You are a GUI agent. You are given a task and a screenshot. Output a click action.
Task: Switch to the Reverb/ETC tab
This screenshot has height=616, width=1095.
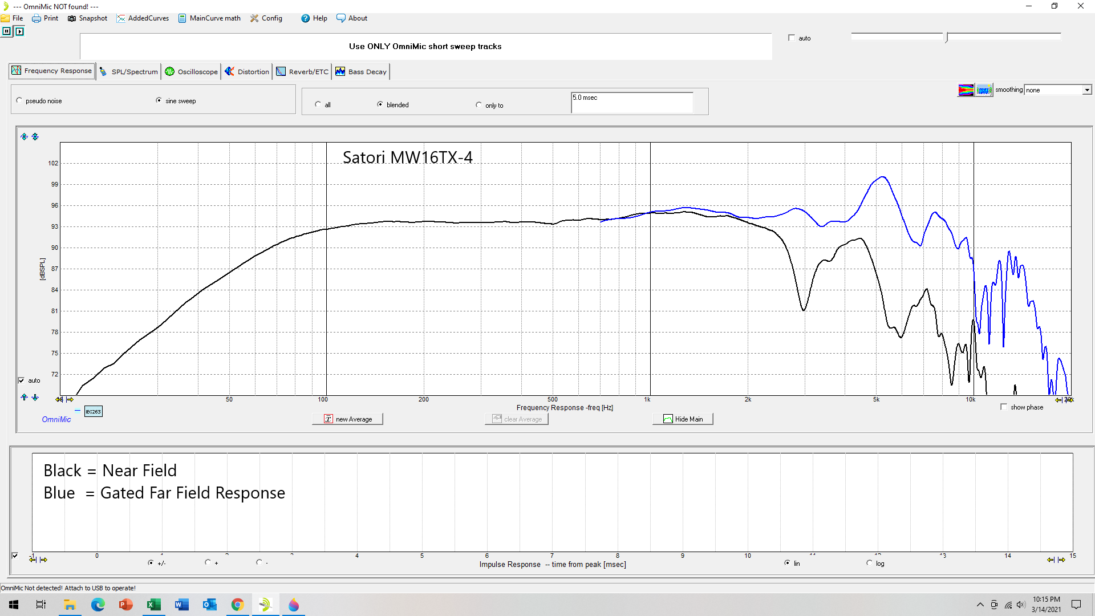coord(303,71)
